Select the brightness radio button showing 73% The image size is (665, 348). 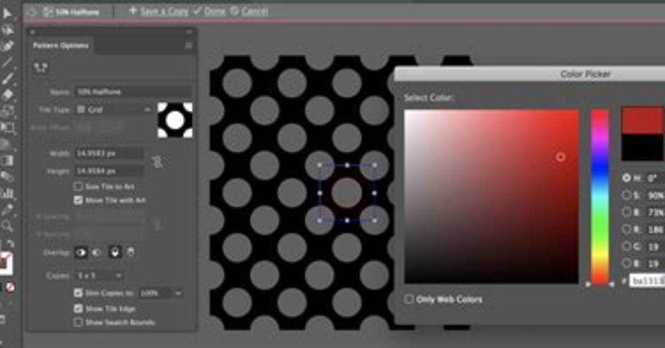tap(627, 212)
